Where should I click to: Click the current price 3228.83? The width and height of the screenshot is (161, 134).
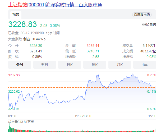[22, 24]
